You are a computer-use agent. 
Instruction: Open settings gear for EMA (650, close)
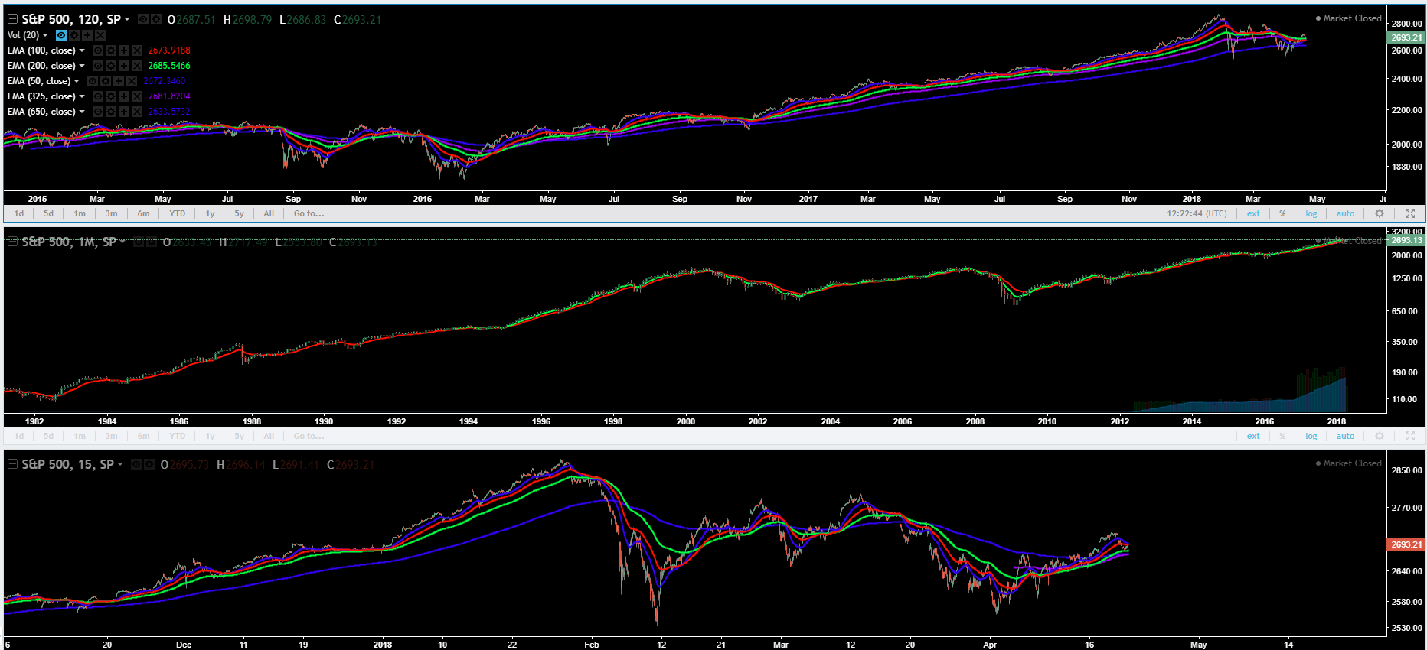click(x=111, y=112)
